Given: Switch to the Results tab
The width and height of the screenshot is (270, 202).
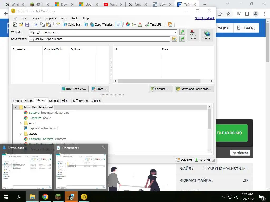Looking at the screenshot, I should [x=17, y=101].
